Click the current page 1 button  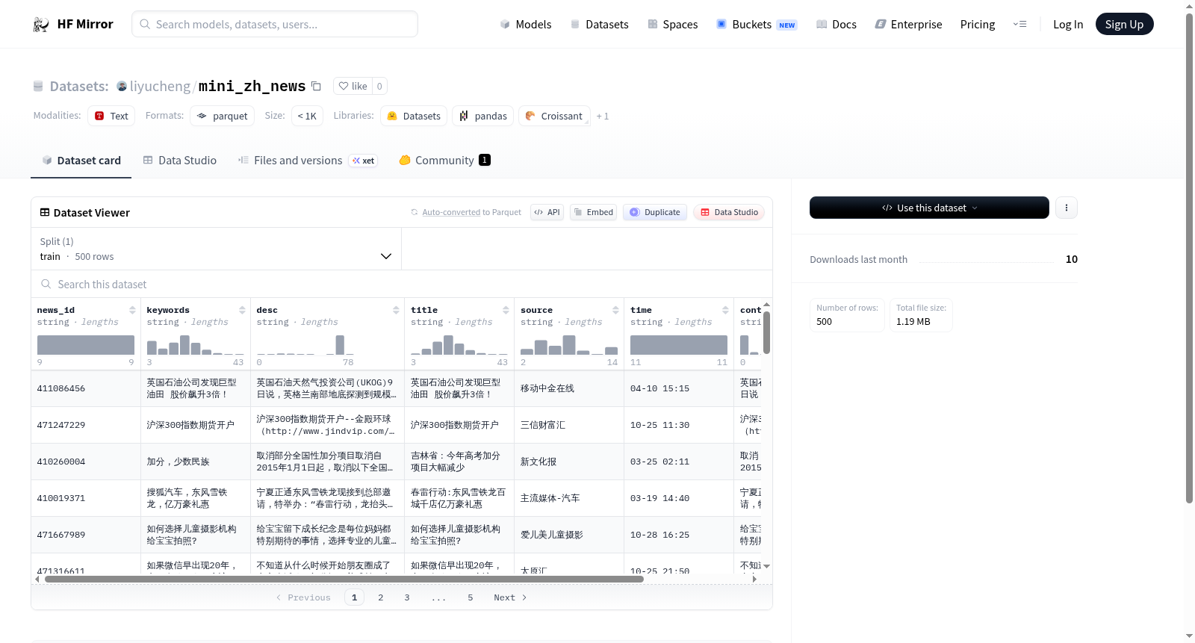354,597
